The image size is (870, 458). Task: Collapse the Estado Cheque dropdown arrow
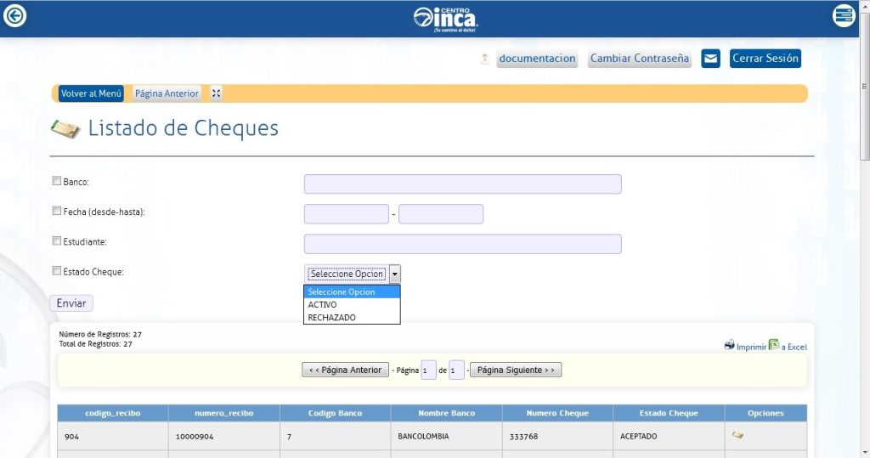[394, 274]
